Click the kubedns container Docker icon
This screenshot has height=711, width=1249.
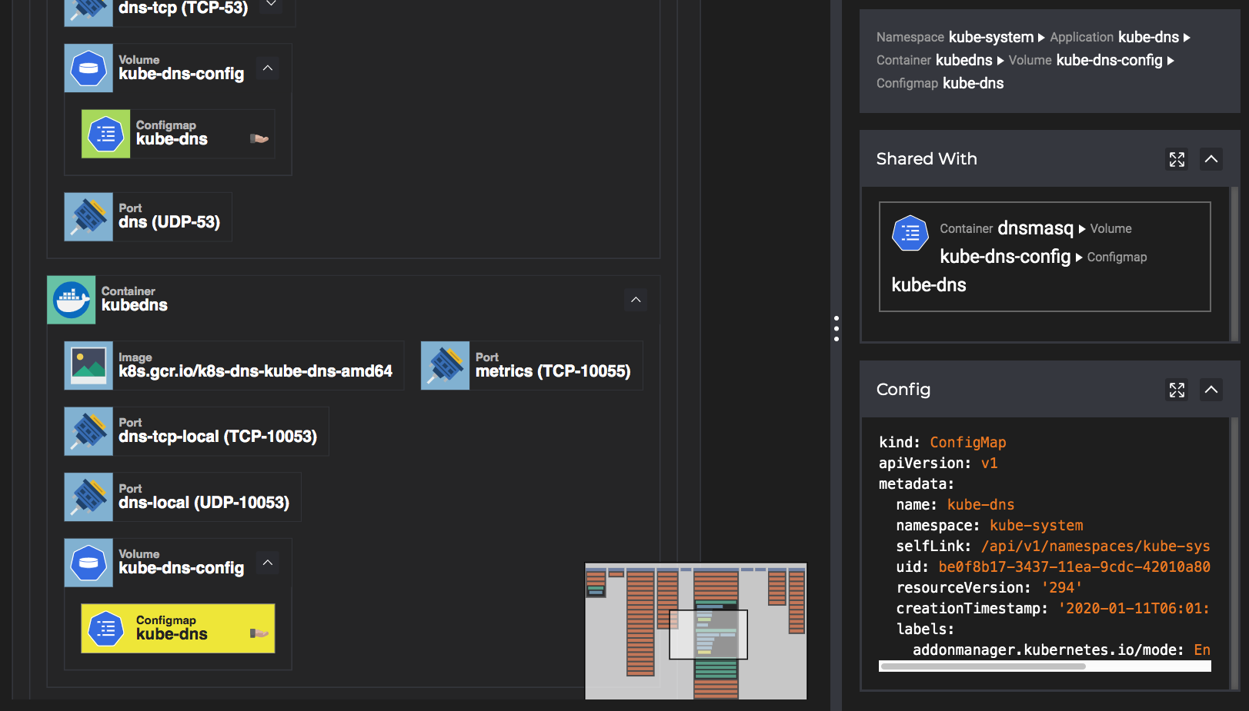tap(72, 300)
